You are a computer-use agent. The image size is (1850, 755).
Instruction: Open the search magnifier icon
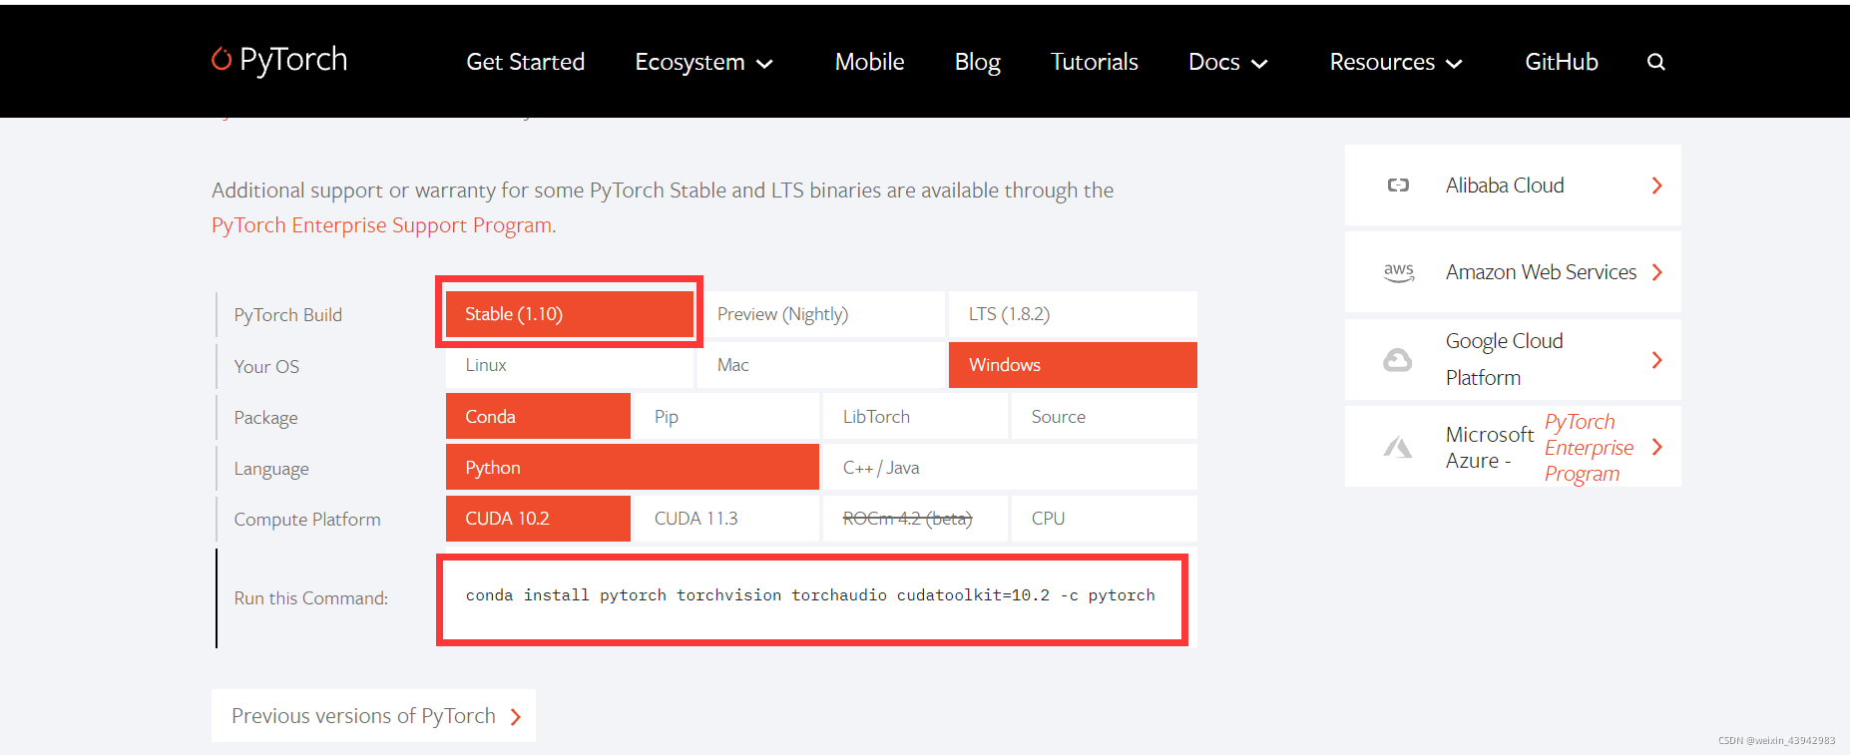point(1655,62)
